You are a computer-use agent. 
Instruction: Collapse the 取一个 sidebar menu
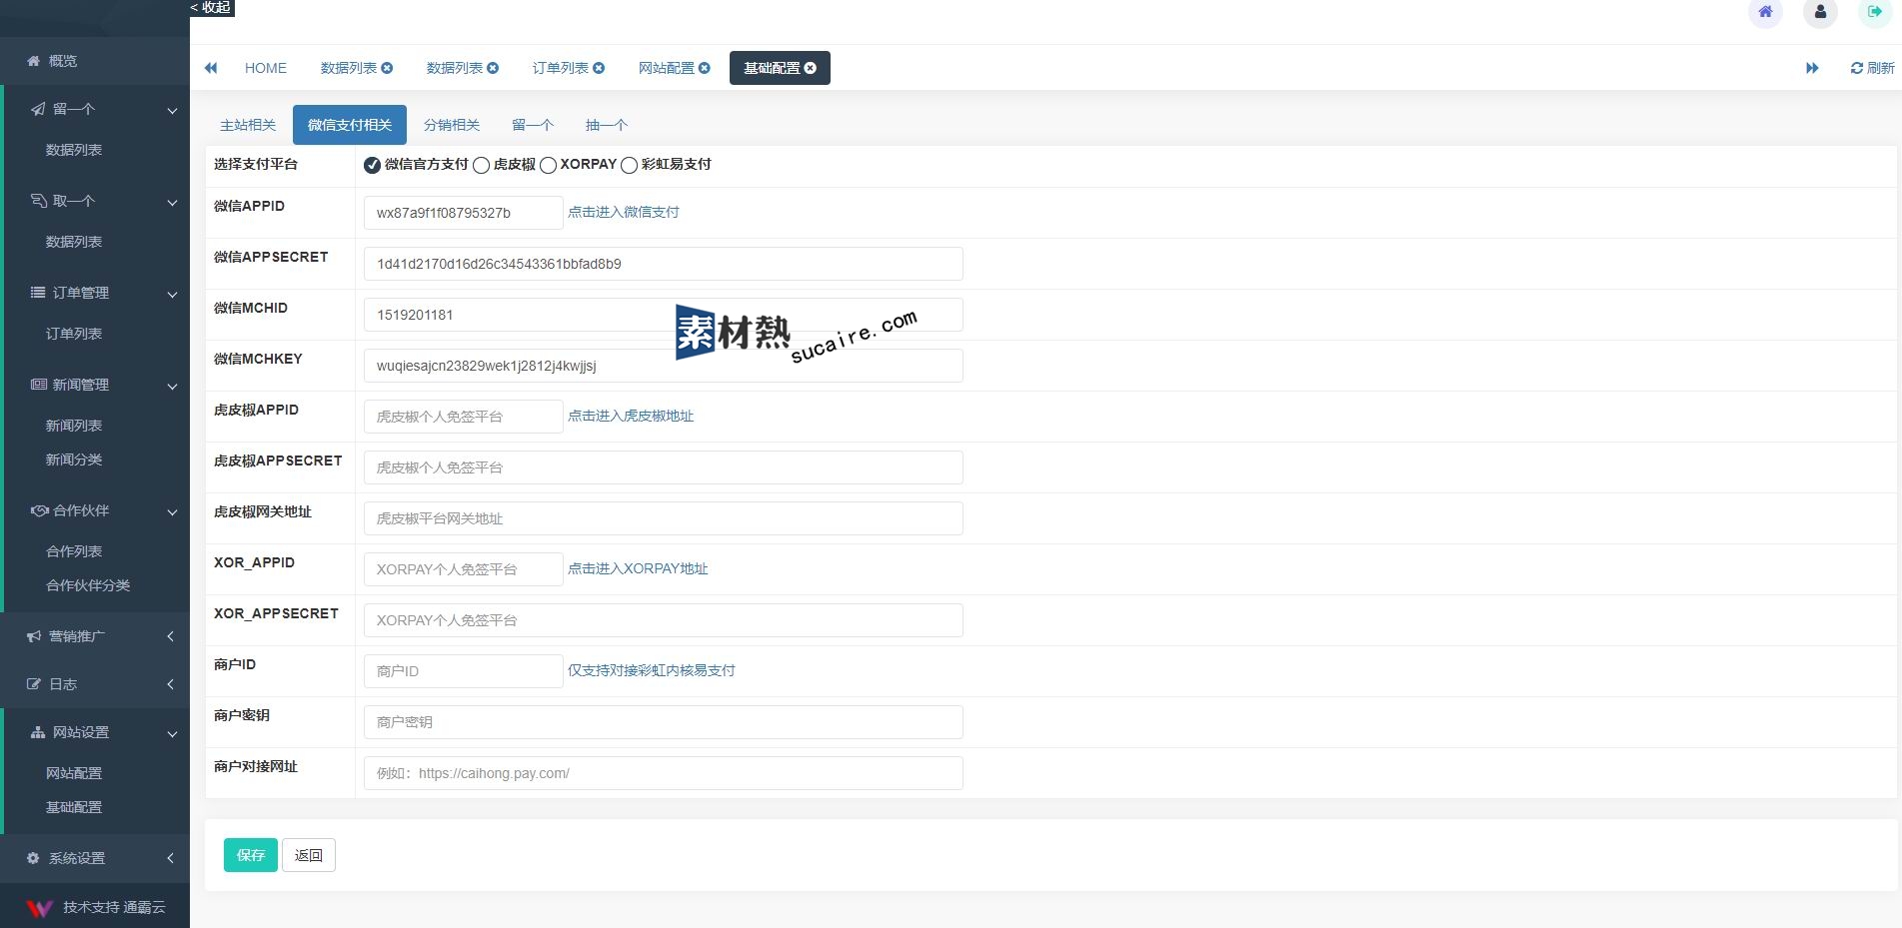coord(172,202)
